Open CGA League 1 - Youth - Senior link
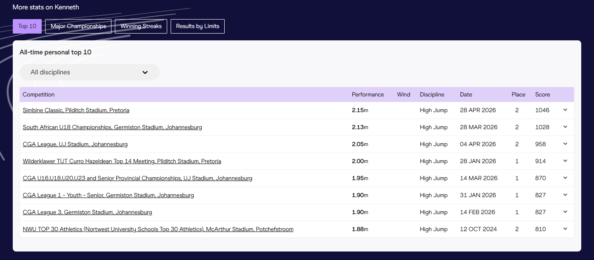594x260 pixels. tap(108, 195)
